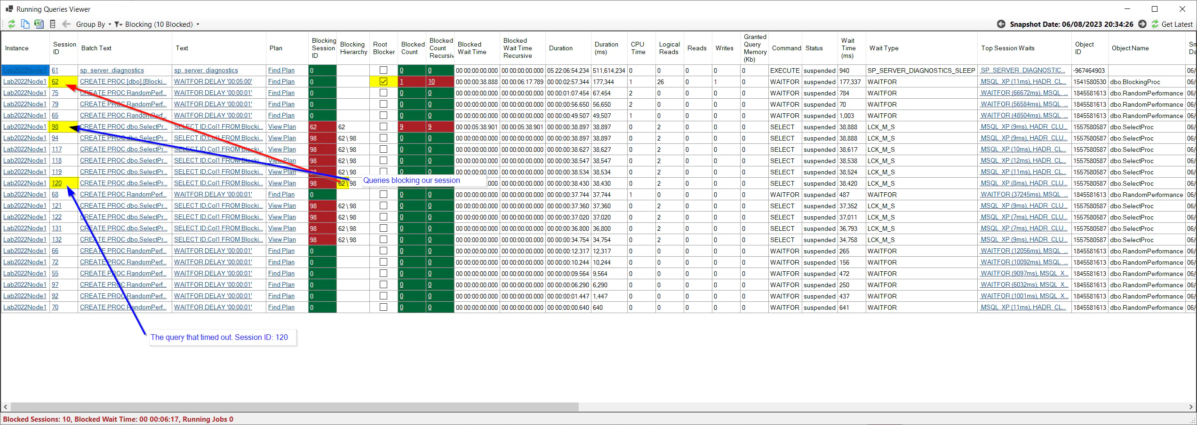Image resolution: width=1197 pixels, height=425 pixels.
Task: Click the Running Queries Viewer app icon
Action: click(x=9, y=9)
